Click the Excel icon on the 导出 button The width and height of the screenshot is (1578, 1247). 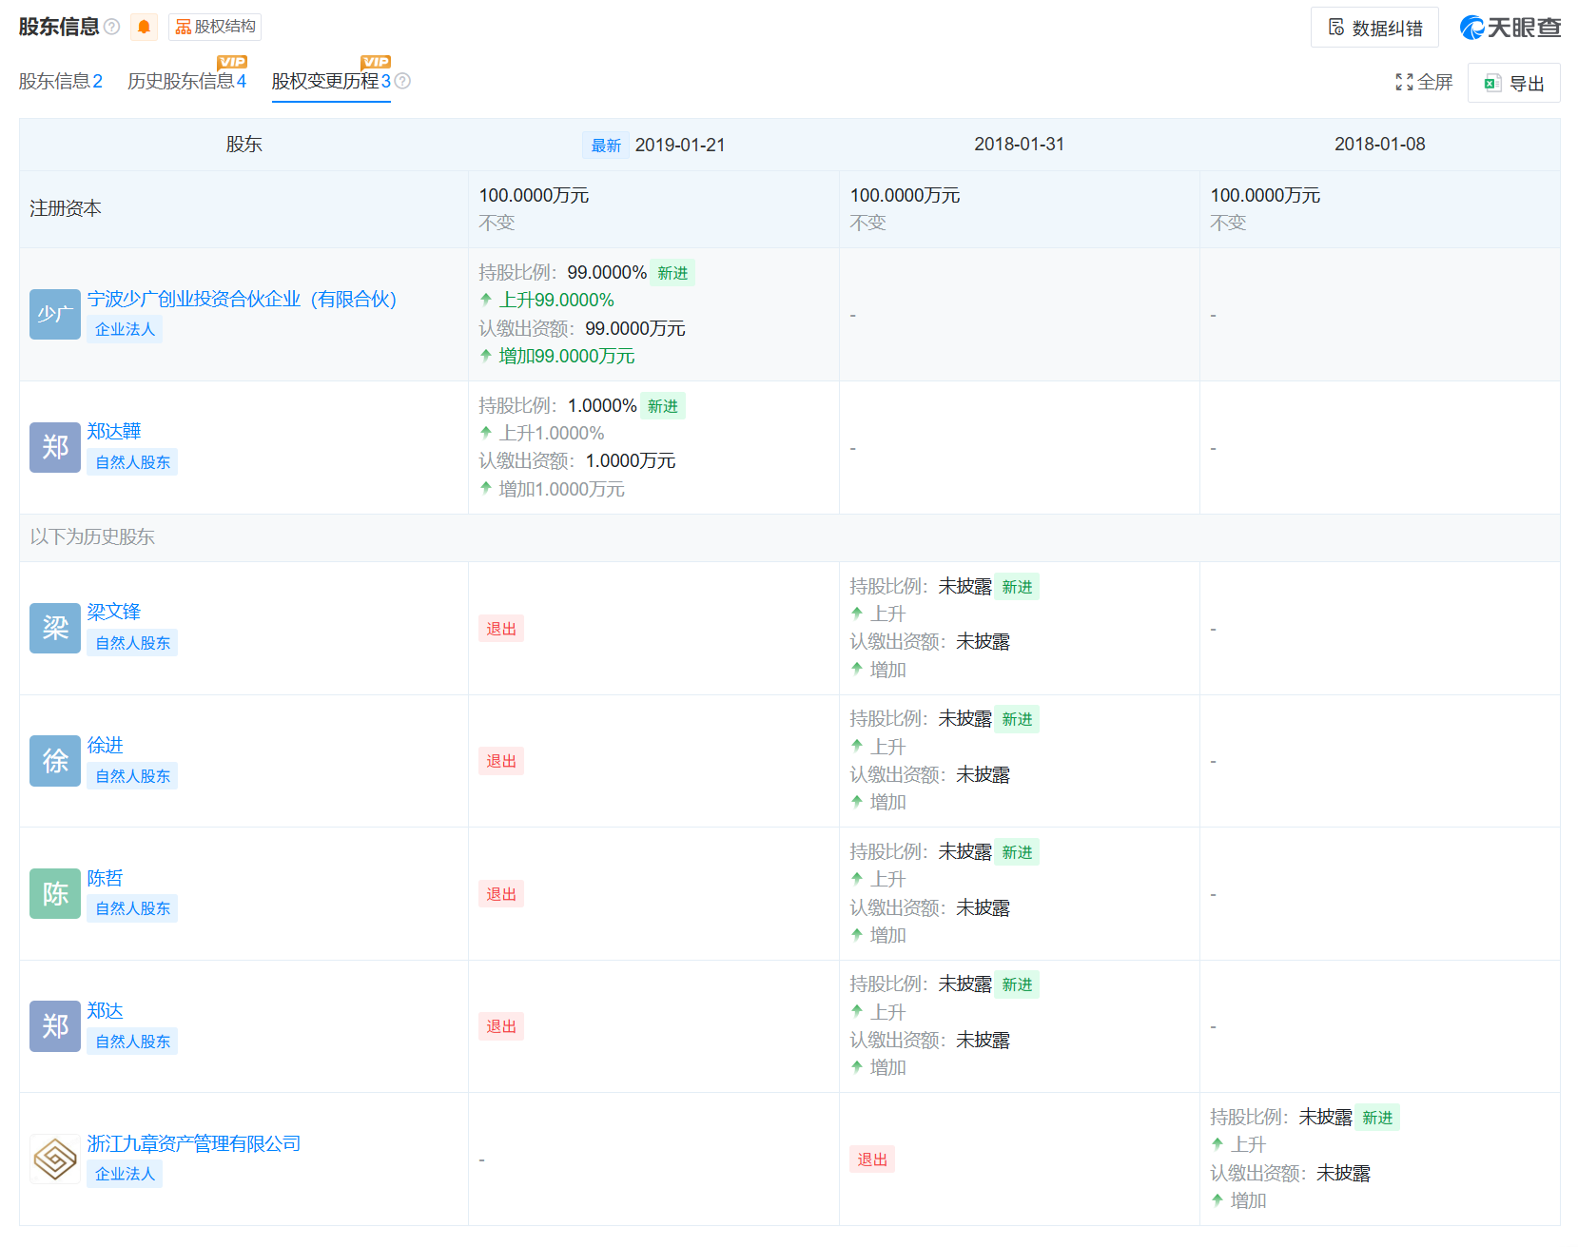click(x=1493, y=83)
